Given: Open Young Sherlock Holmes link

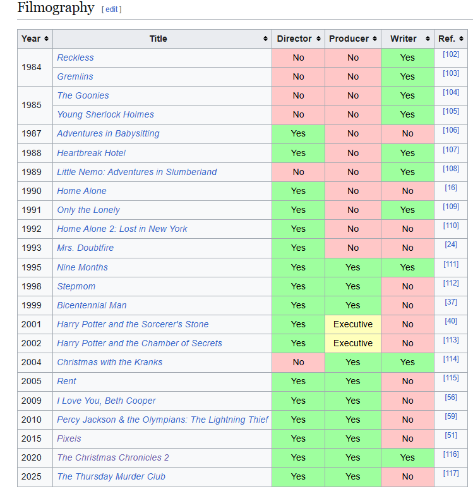Looking at the screenshot, I should 105,114.
